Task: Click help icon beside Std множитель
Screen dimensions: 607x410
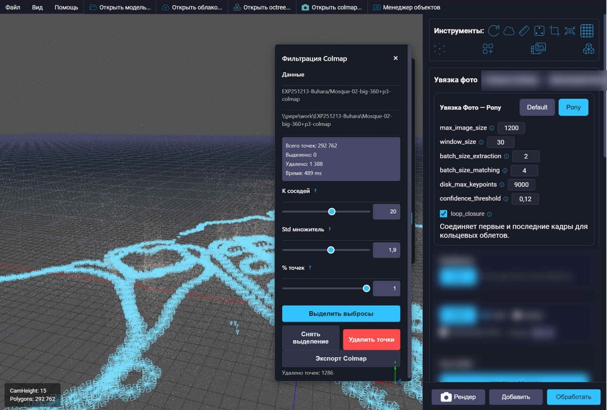Action: [x=330, y=229]
